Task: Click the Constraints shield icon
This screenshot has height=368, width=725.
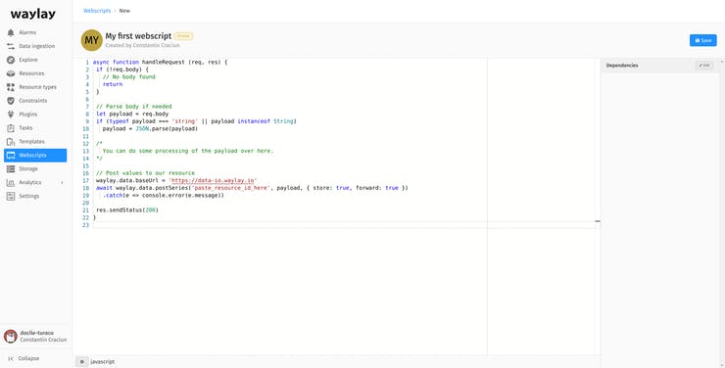Action: pyautogui.click(x=11, y=101)
